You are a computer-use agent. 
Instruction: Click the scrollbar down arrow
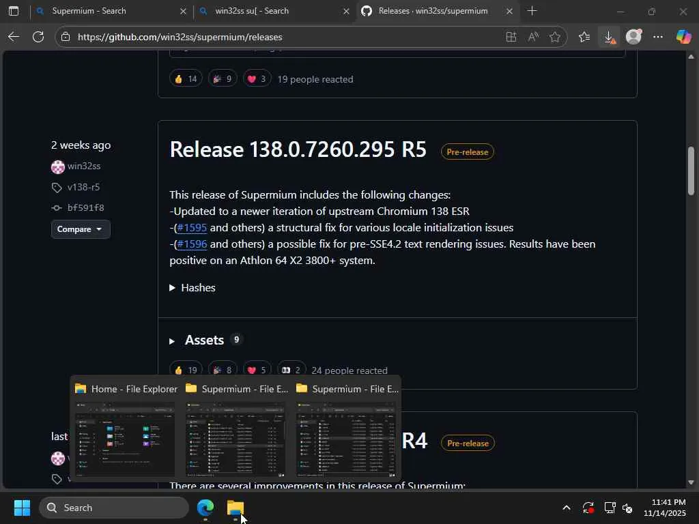tap(691, 482)
